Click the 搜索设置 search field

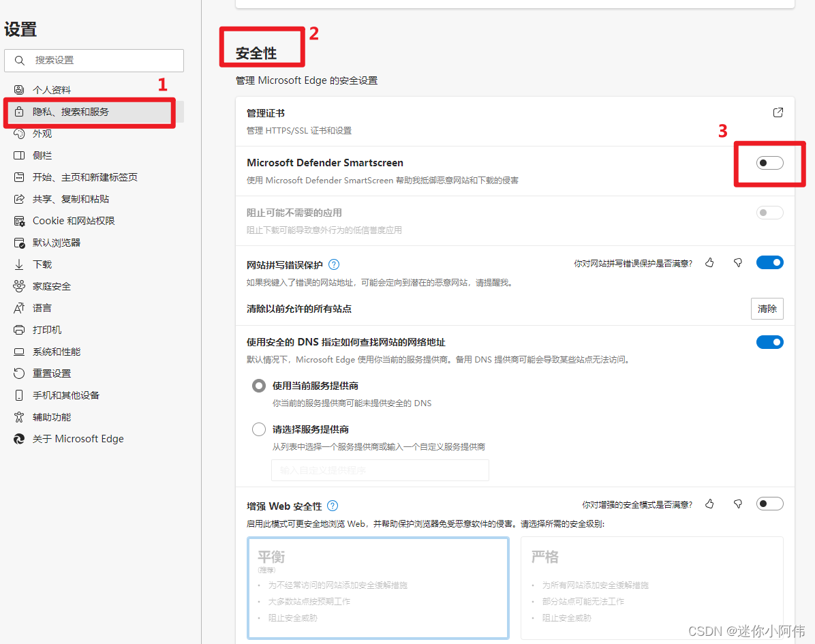94,60
